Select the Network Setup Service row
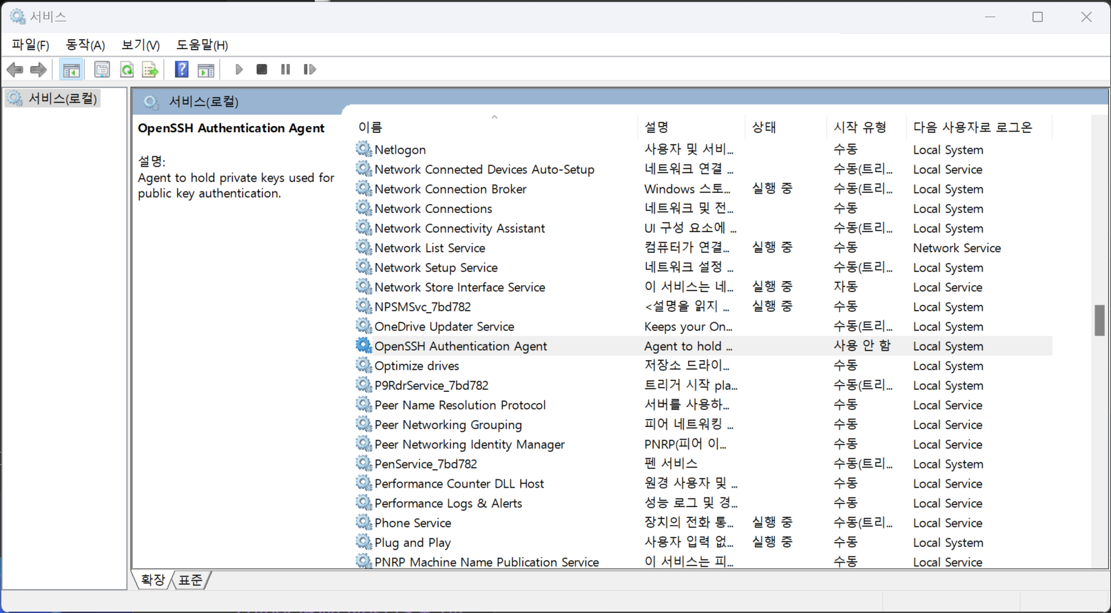This screenshot has width=1111, height=613. (703, 267)
